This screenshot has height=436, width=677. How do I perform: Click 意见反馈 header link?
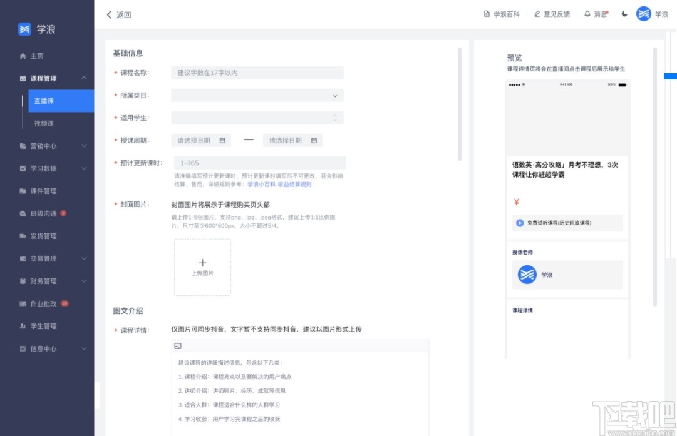pyautogui.click(x=557, y=14)
